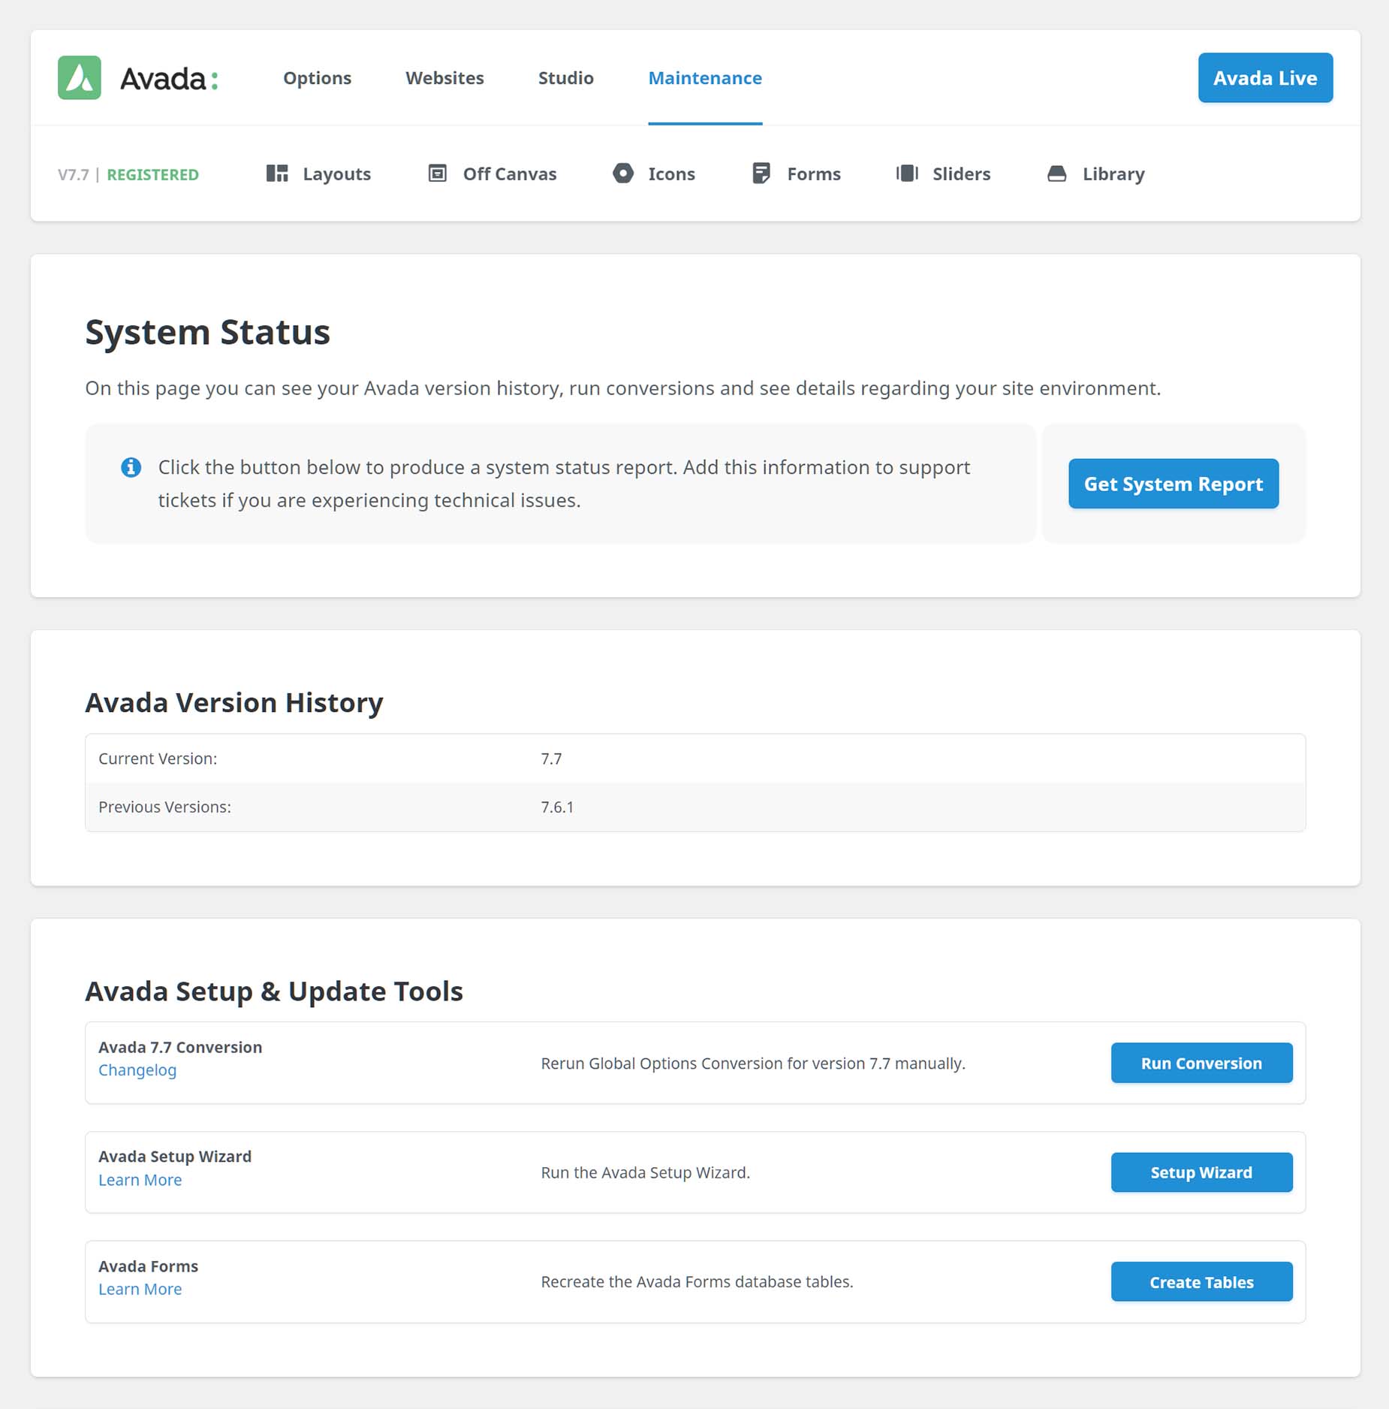Open the Forms section label
Screen dimensions: 1389x1409
coord(814,174)
